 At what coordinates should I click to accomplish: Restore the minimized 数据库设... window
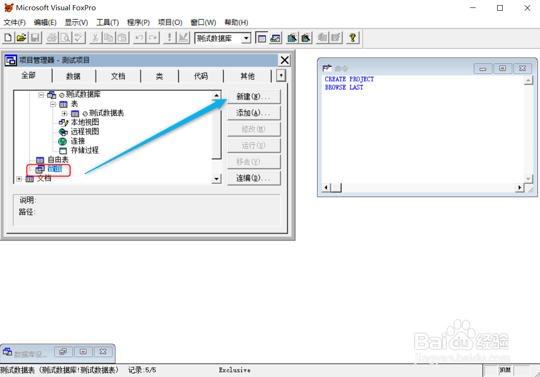[x=63, y=351]
